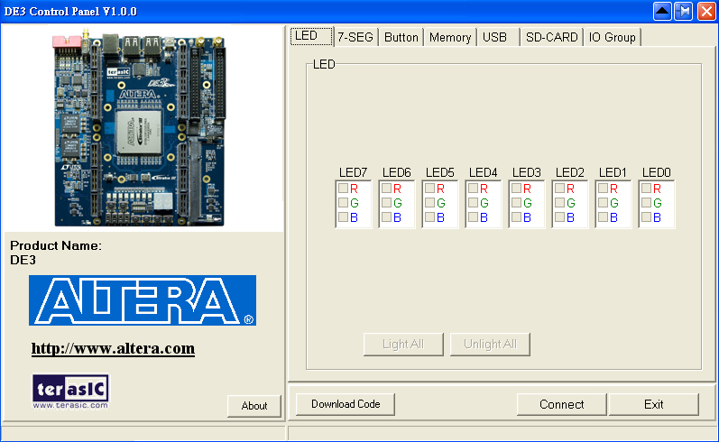719x442 pixels.
Task: Click the LED7 column label
Action: point(353,172)
